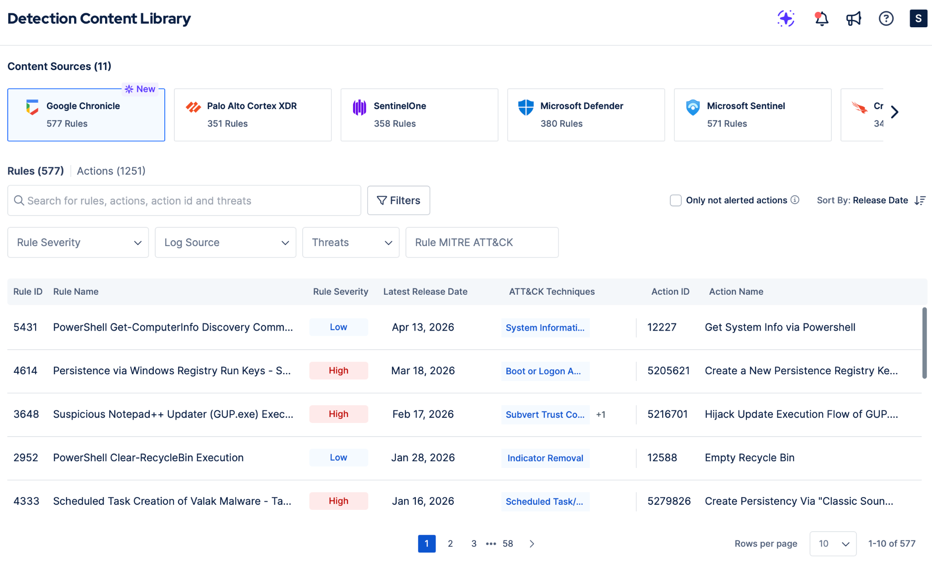
Task: Open the notifications bell
Action: (821, 19)
